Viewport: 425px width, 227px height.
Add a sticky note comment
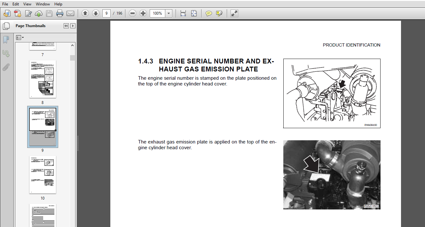(x=209, y=13)
